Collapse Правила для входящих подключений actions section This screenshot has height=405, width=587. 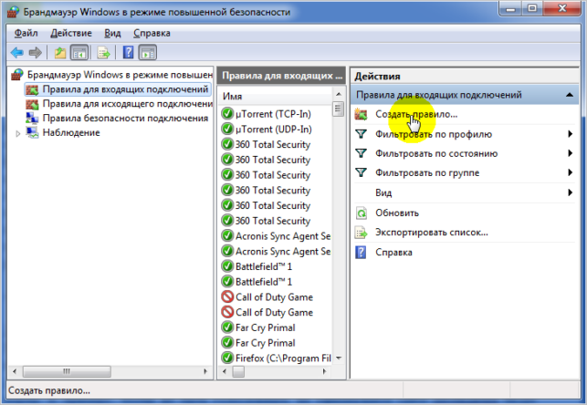tap(569, 95)
